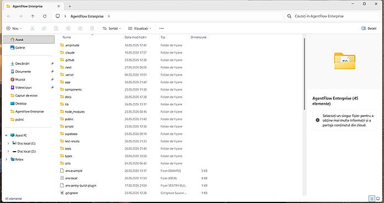The image size is (384, 203).
Task: Open Capturi de ecran in sidebar
Action: (x=28, y=95)
